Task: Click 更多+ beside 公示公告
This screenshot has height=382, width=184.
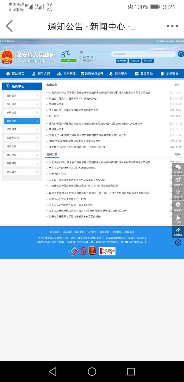Action: 178,85
